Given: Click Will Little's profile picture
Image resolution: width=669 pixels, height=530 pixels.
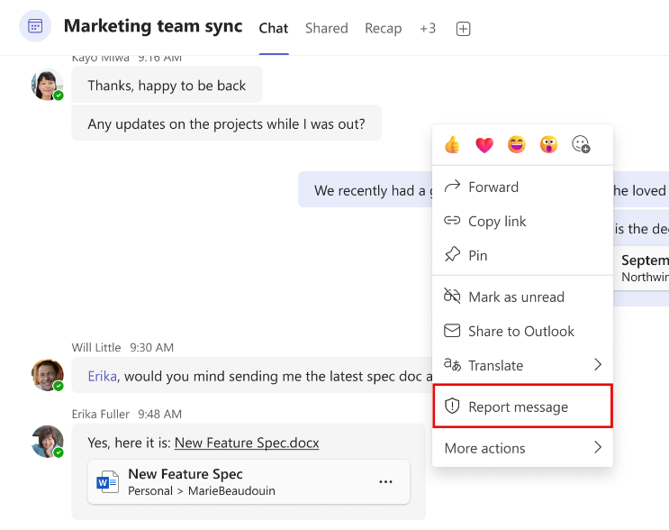Looking at the screenshot, I should [x=47, y=375].
